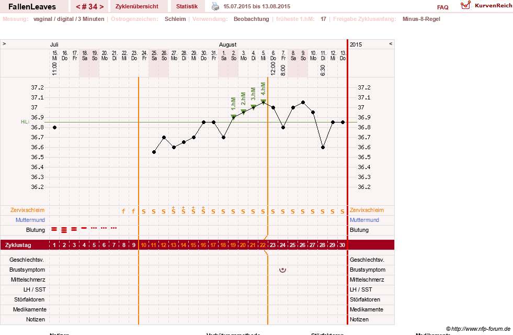Click the August month header
513x335 pixels.
pos(227,44)
